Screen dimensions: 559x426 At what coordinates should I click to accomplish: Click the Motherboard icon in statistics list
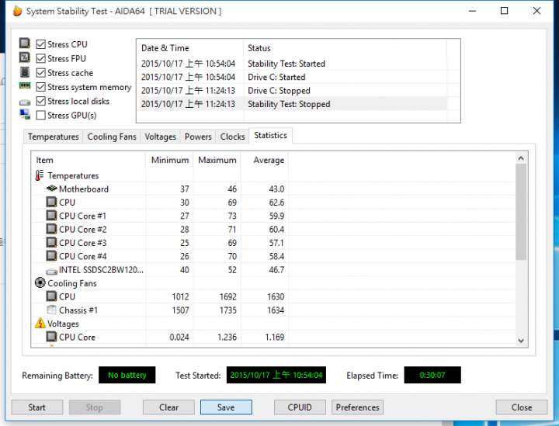pos(52,188)
